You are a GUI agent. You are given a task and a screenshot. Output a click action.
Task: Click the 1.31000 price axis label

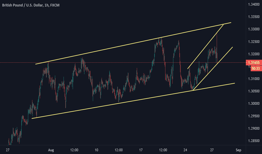[x=254, y=79]
